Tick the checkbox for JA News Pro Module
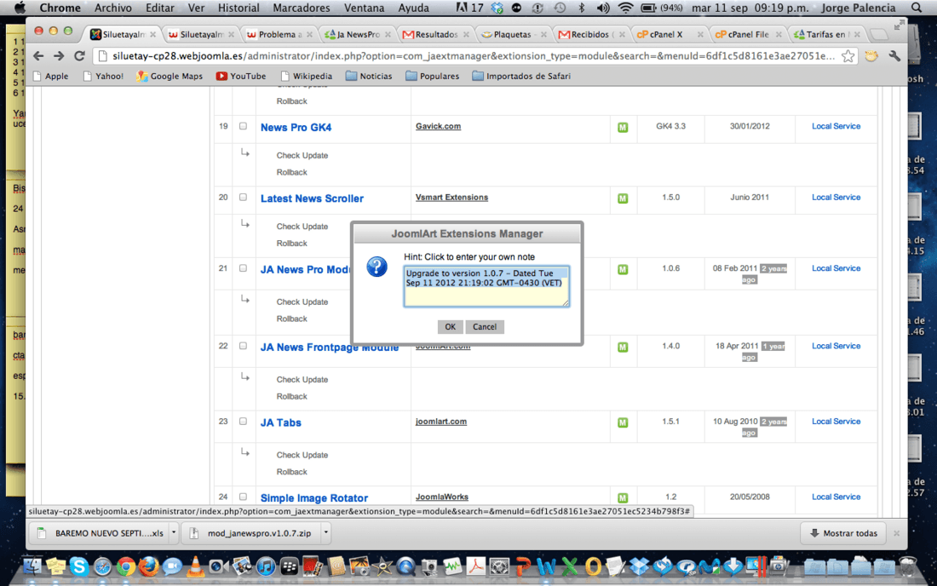This screenshot has width=937, height=586. pos(243,268)
